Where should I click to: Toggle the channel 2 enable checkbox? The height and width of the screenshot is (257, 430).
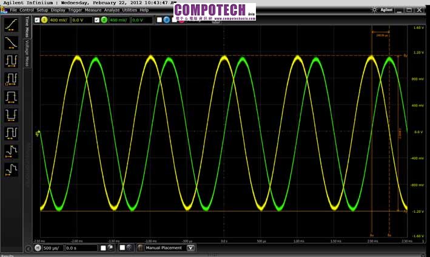coord(96,20)
